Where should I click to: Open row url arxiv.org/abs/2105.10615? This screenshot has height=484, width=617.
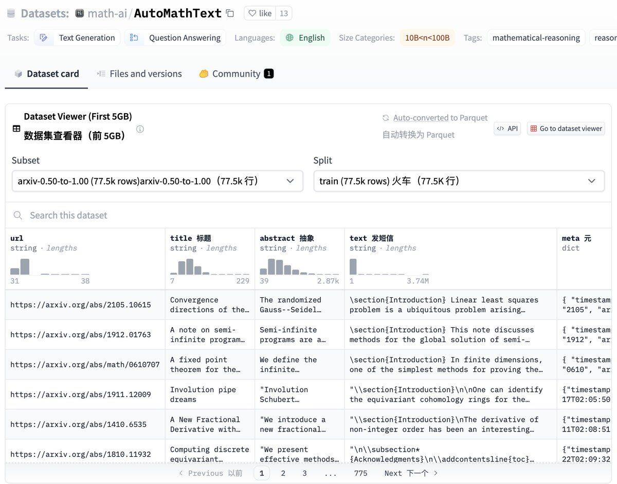pyautogui.click(x=81, y=305)
